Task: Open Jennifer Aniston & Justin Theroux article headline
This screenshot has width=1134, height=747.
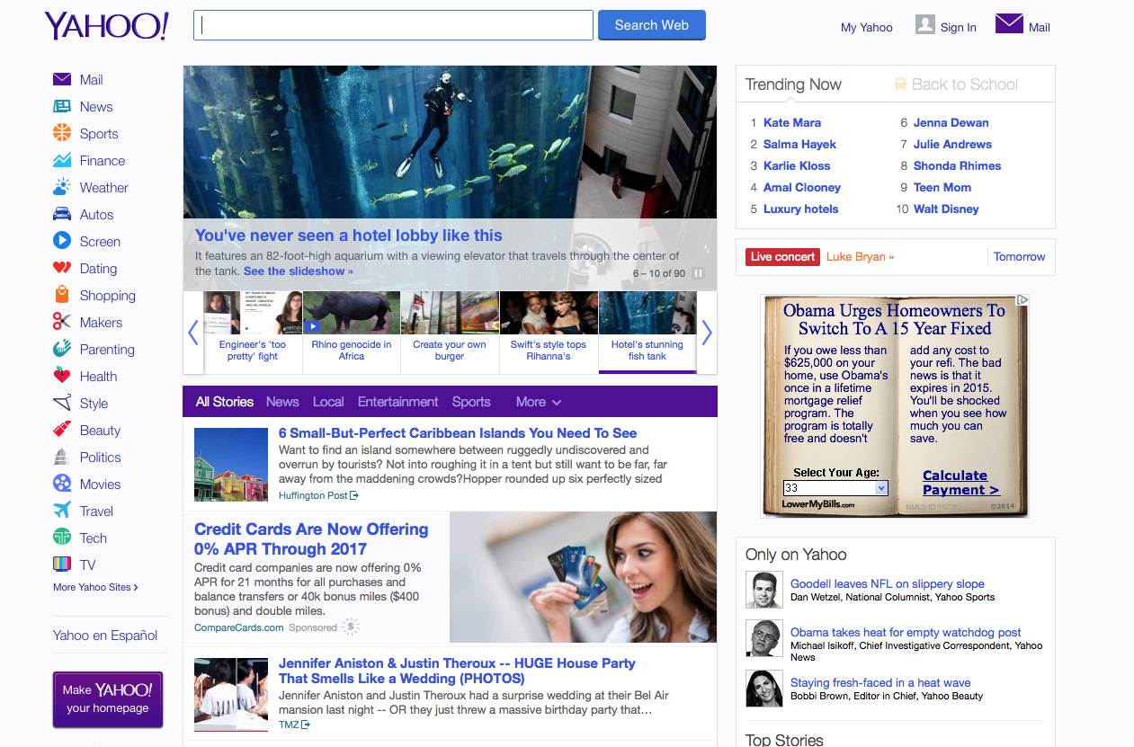Action: [x=457, y=671]
